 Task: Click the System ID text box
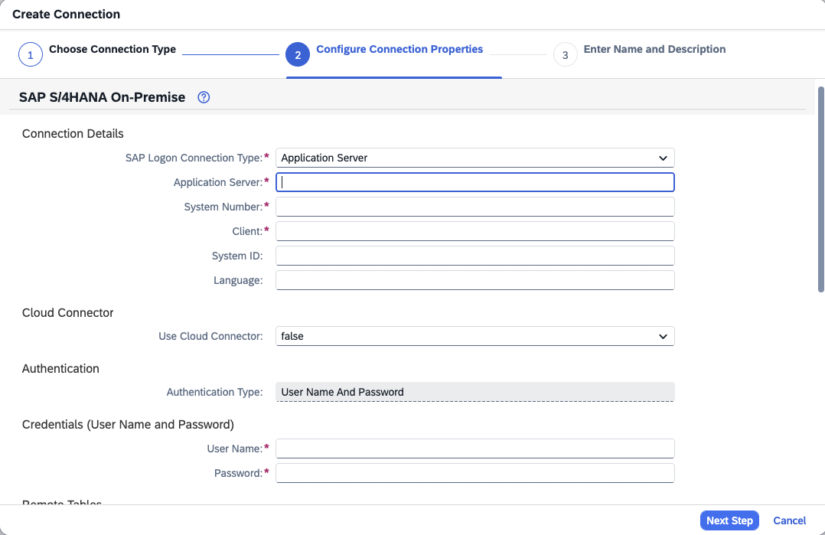tap(474, 256)
